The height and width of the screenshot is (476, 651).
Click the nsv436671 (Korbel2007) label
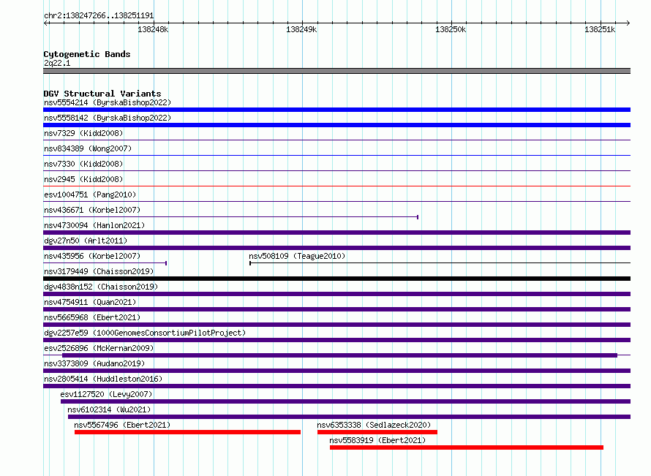click(92, 210)
